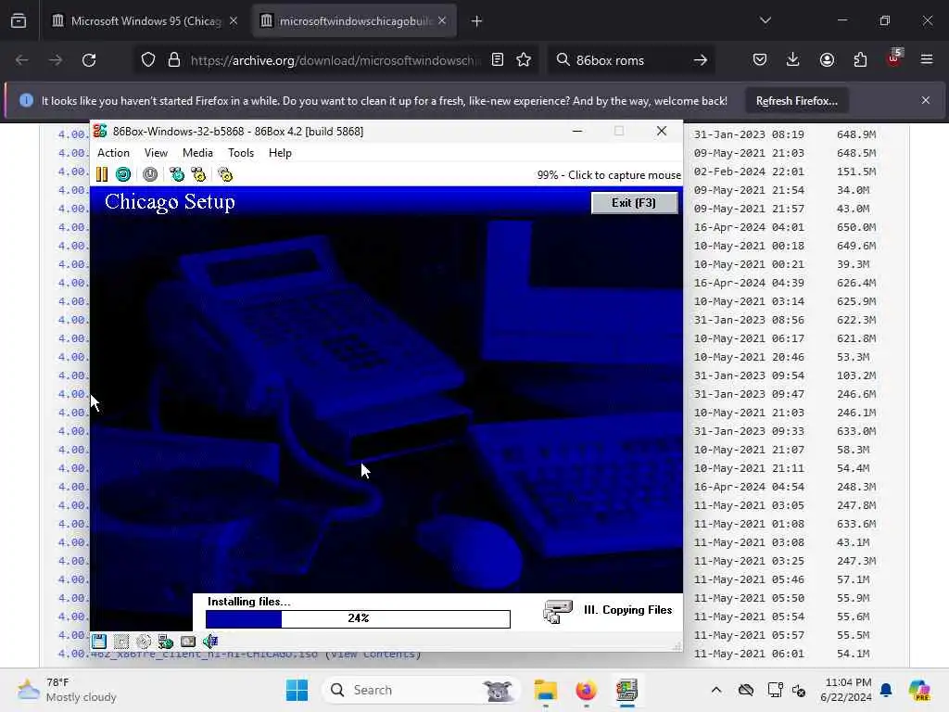Open File Explorer from the taskbar
Image resolution: width=949 pixels, height=712 pixels.
tap(545, 690)
